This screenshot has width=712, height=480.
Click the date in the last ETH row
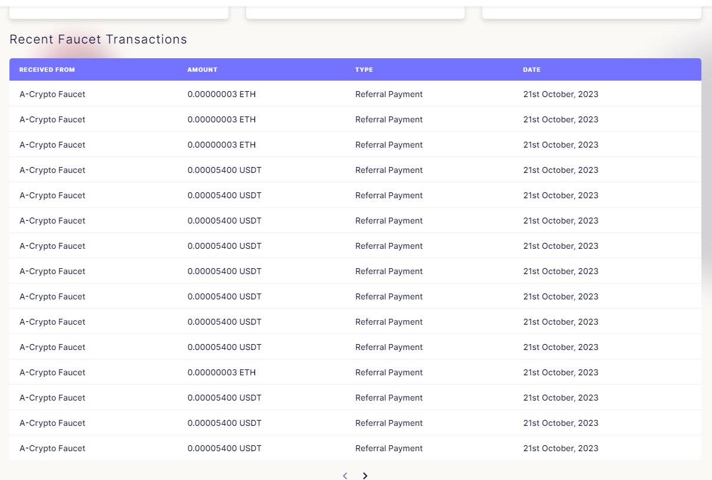(561, 372)
